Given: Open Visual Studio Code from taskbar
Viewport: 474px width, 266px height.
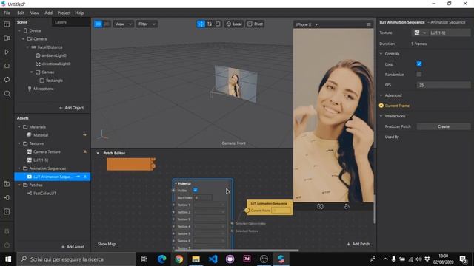Looking at the screenshot, I should 213,259.
